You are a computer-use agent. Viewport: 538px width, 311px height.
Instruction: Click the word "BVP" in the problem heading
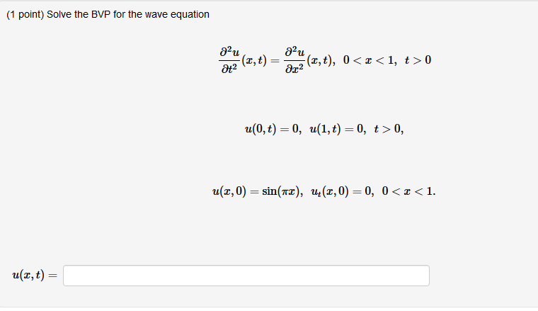pyautogui.click(x=101, y=14)
